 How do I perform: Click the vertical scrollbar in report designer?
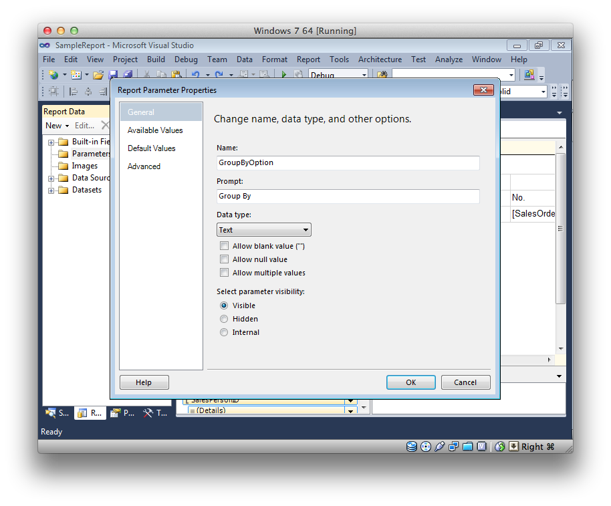point(560,228)
